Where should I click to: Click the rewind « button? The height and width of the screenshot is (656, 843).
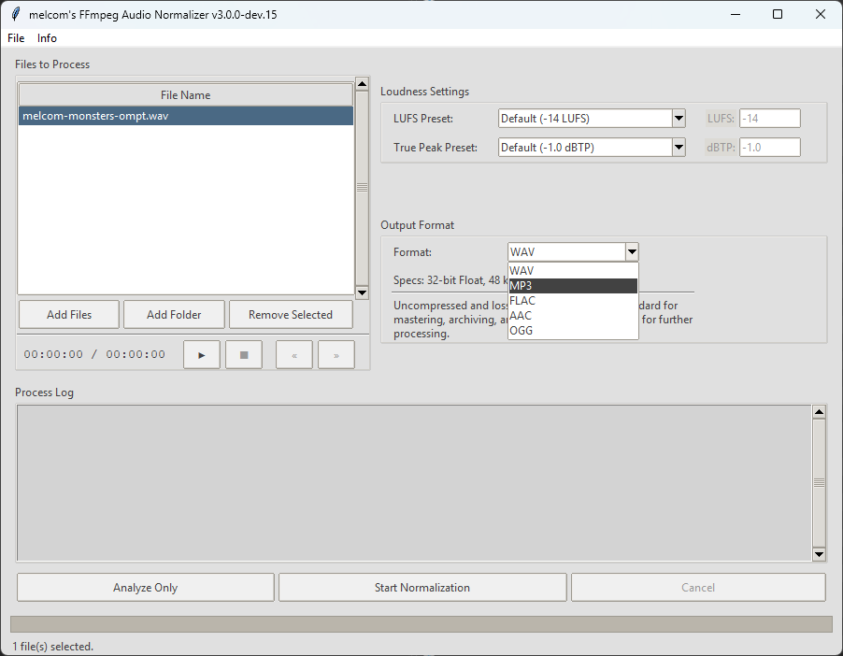294,355
